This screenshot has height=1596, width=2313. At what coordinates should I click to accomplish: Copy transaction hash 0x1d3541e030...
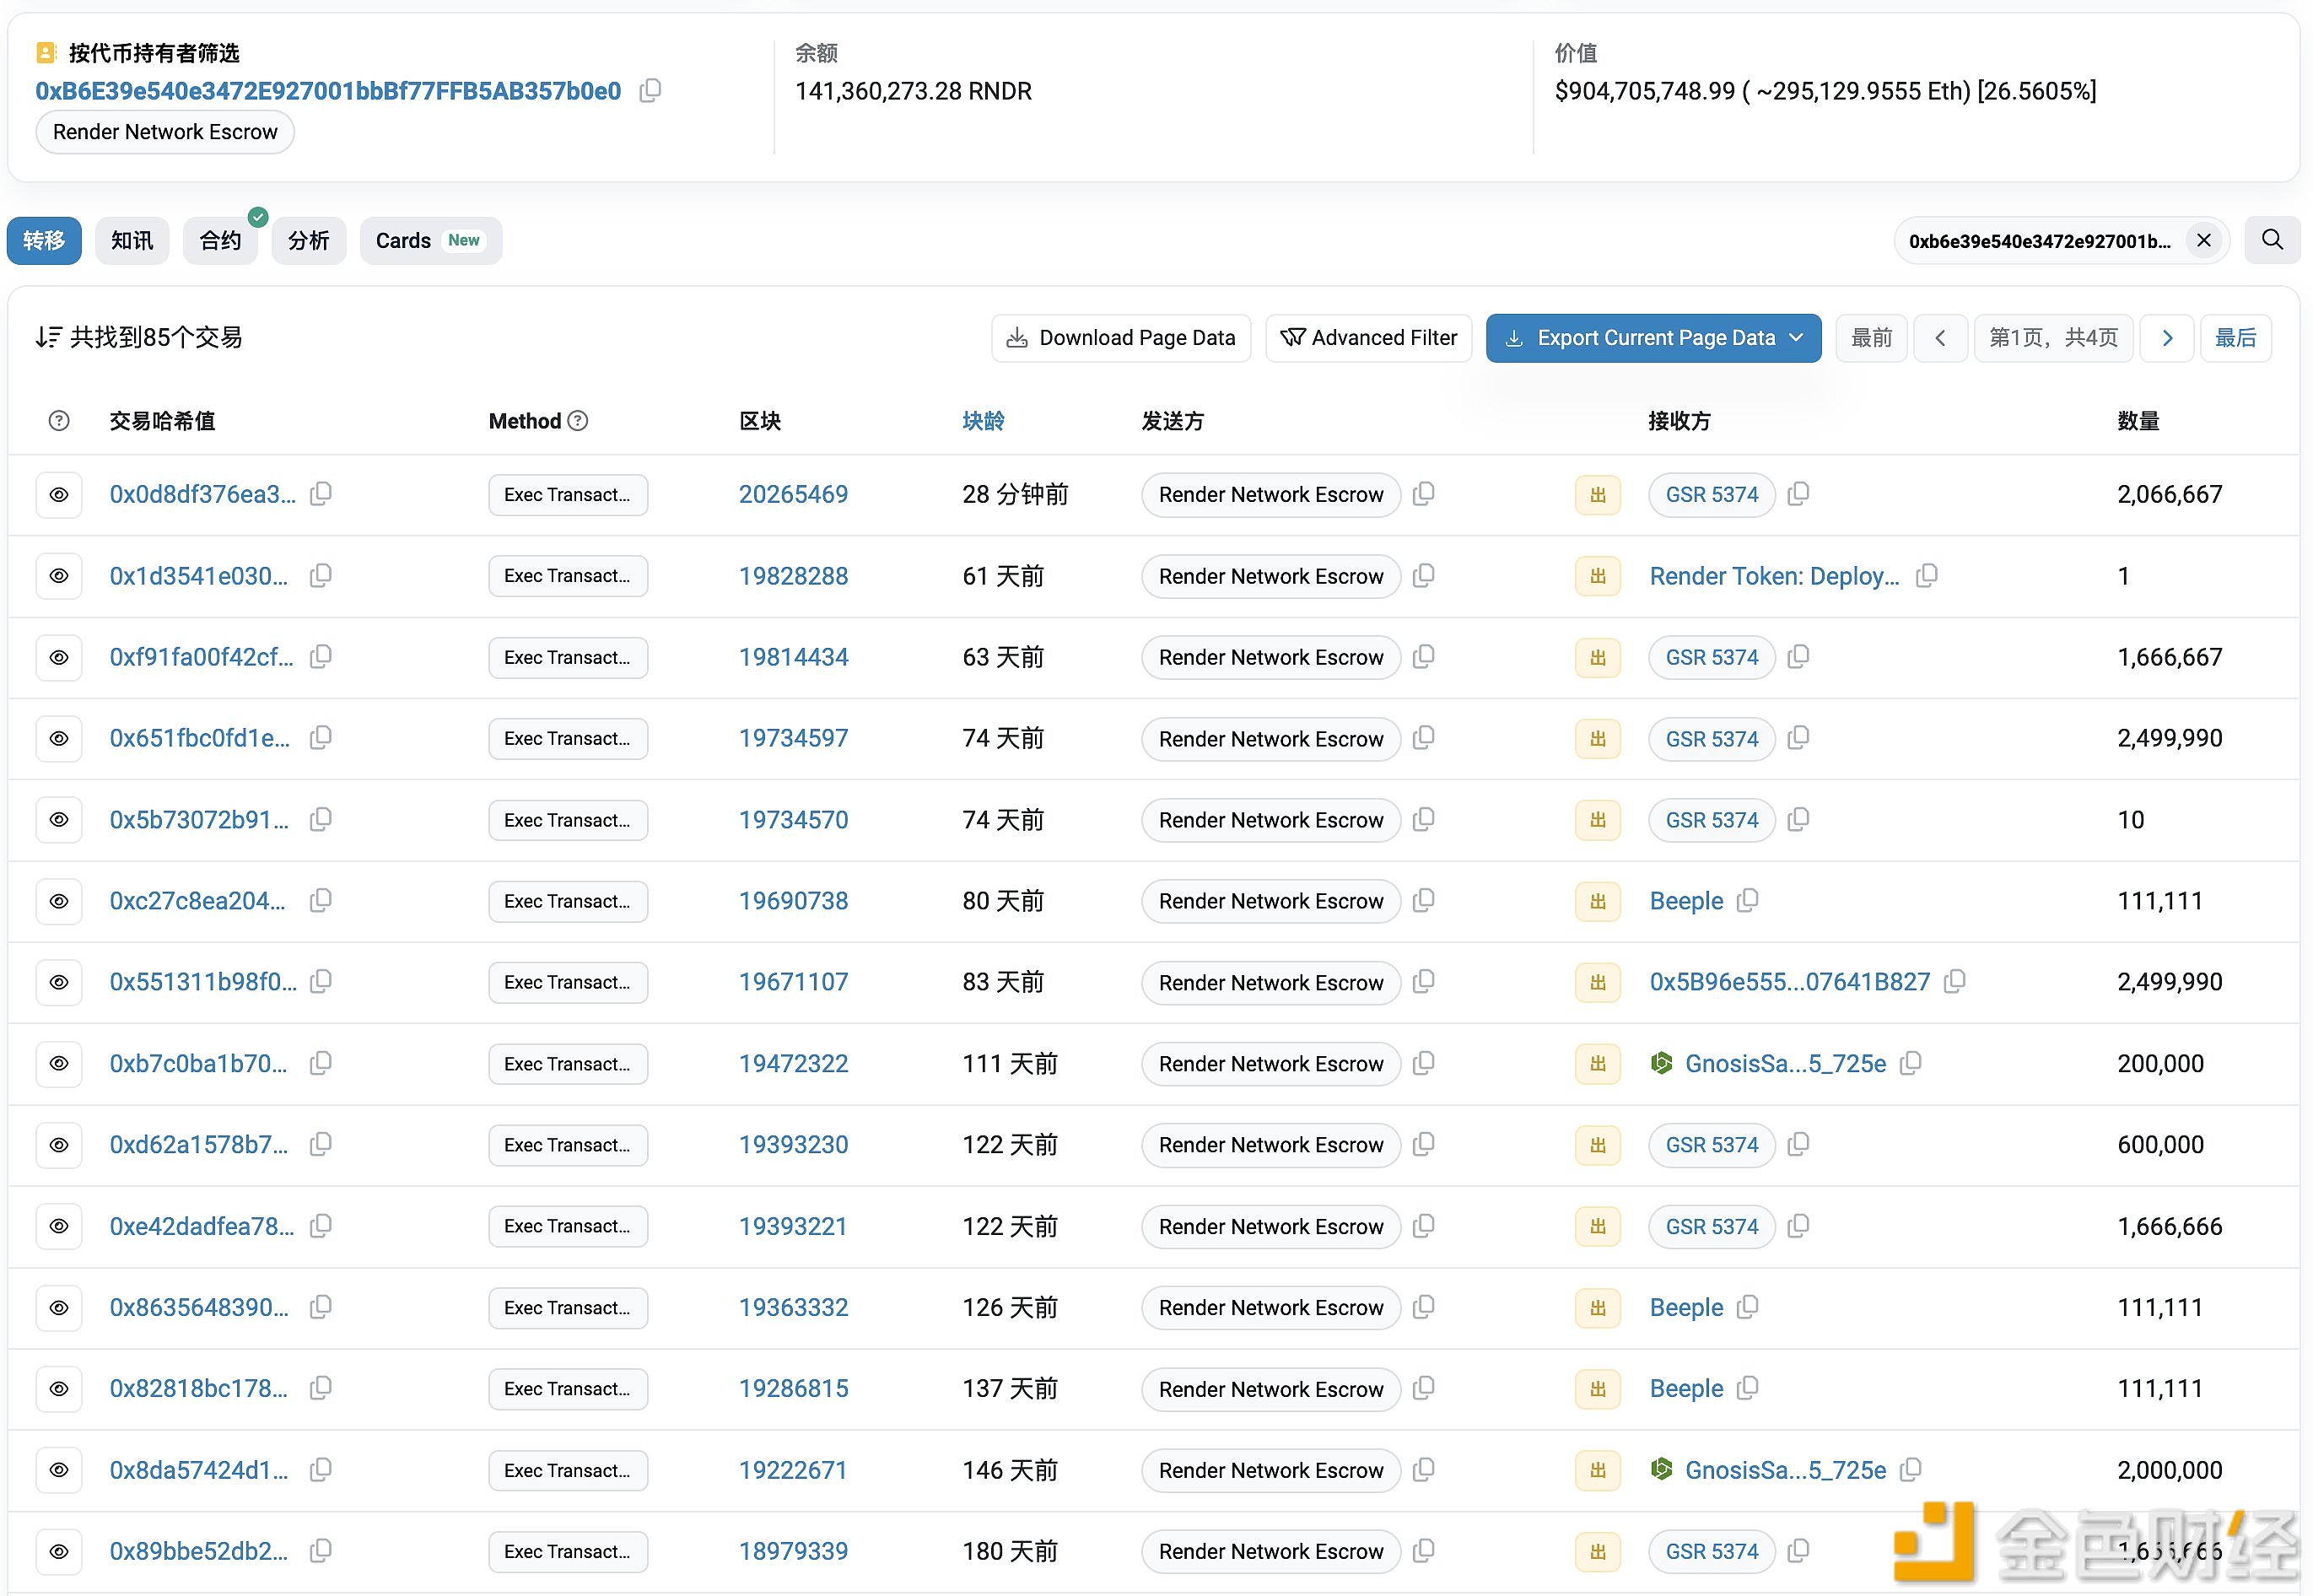point(321,576)
